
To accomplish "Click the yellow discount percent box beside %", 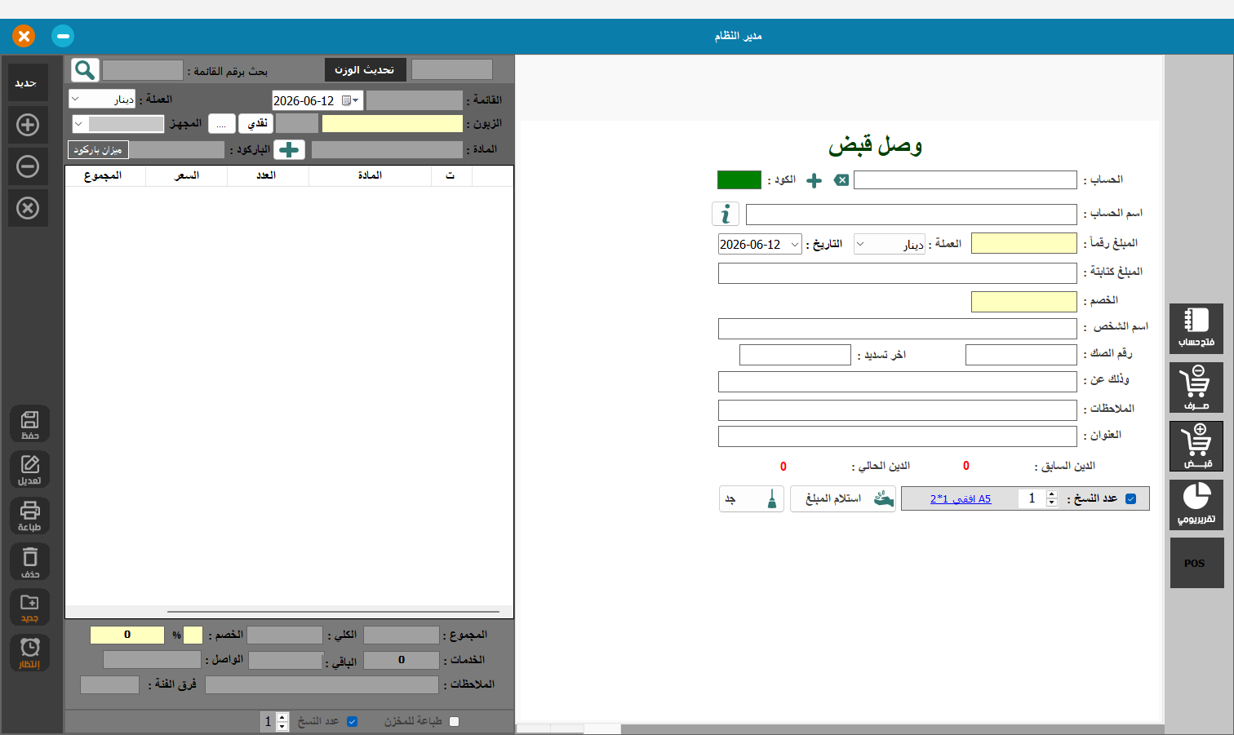I will click(x=193, y=635).
